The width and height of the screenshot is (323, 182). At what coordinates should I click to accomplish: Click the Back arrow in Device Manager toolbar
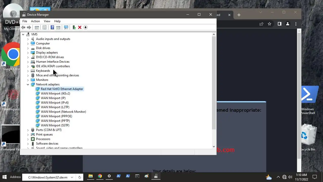point(23,27)
